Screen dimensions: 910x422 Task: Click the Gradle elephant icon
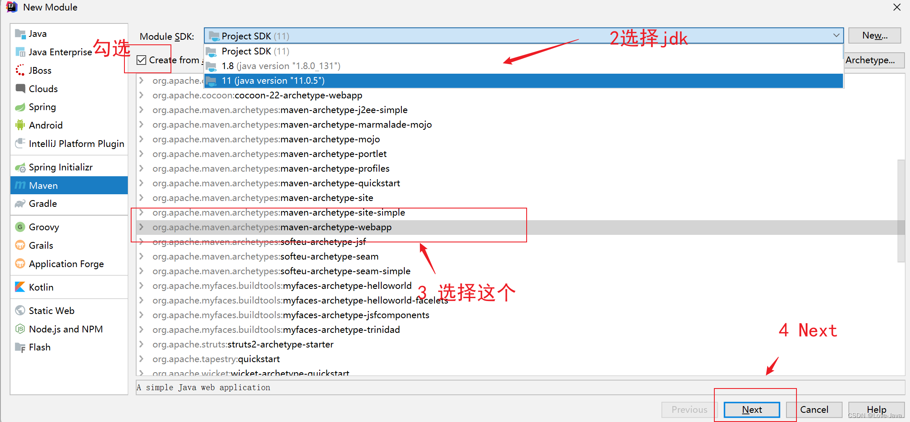[20, 203]
